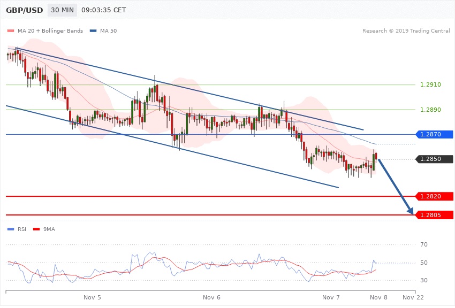Toggle the MA 50 legend label
Image resolution: width=455 pixels, height=308 pixels.
click(x=109, y=31)
